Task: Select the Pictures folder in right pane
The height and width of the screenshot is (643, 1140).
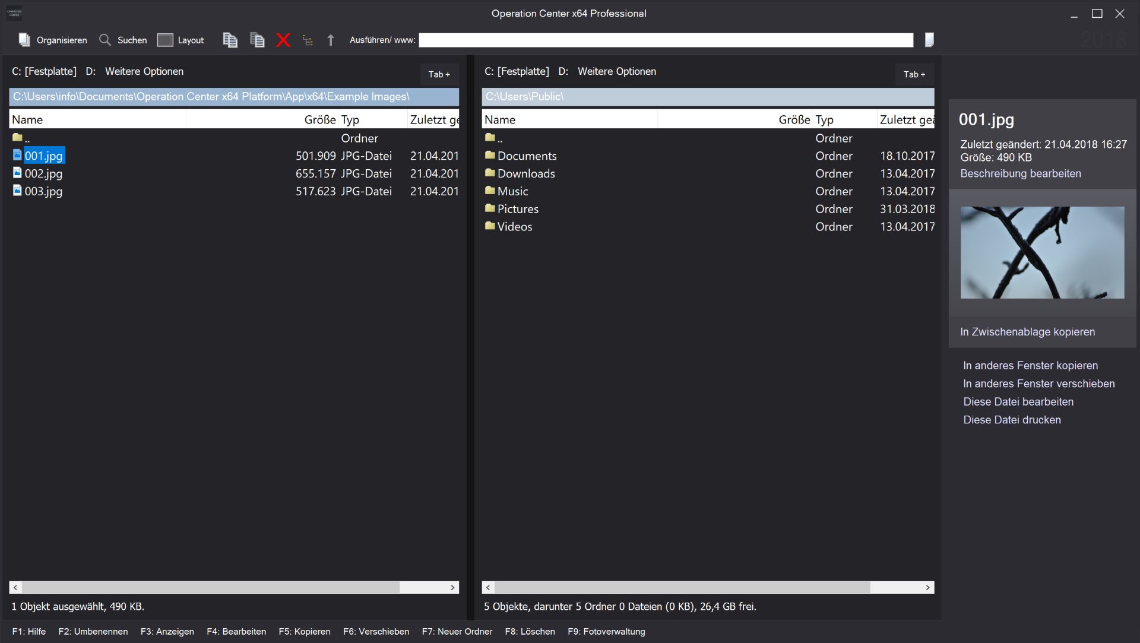Action: pos(517,209)
